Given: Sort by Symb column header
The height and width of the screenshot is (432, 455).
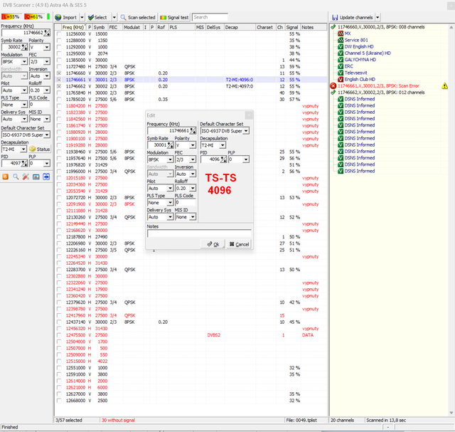Looking at the screenshot, I should point(100,27).
